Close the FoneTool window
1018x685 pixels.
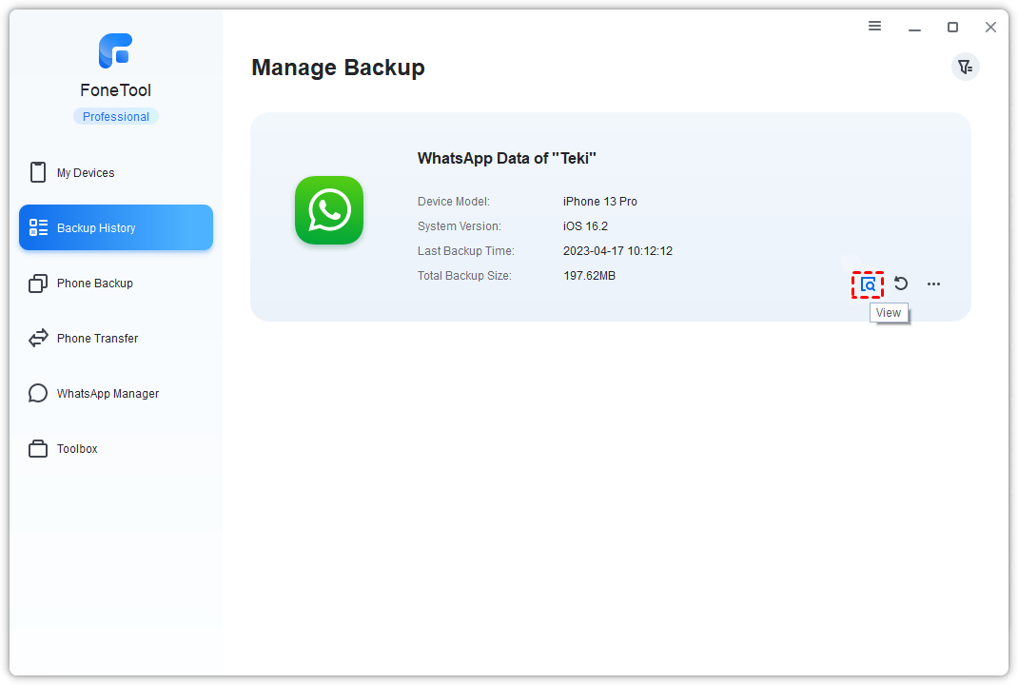(x=990, y=28)
